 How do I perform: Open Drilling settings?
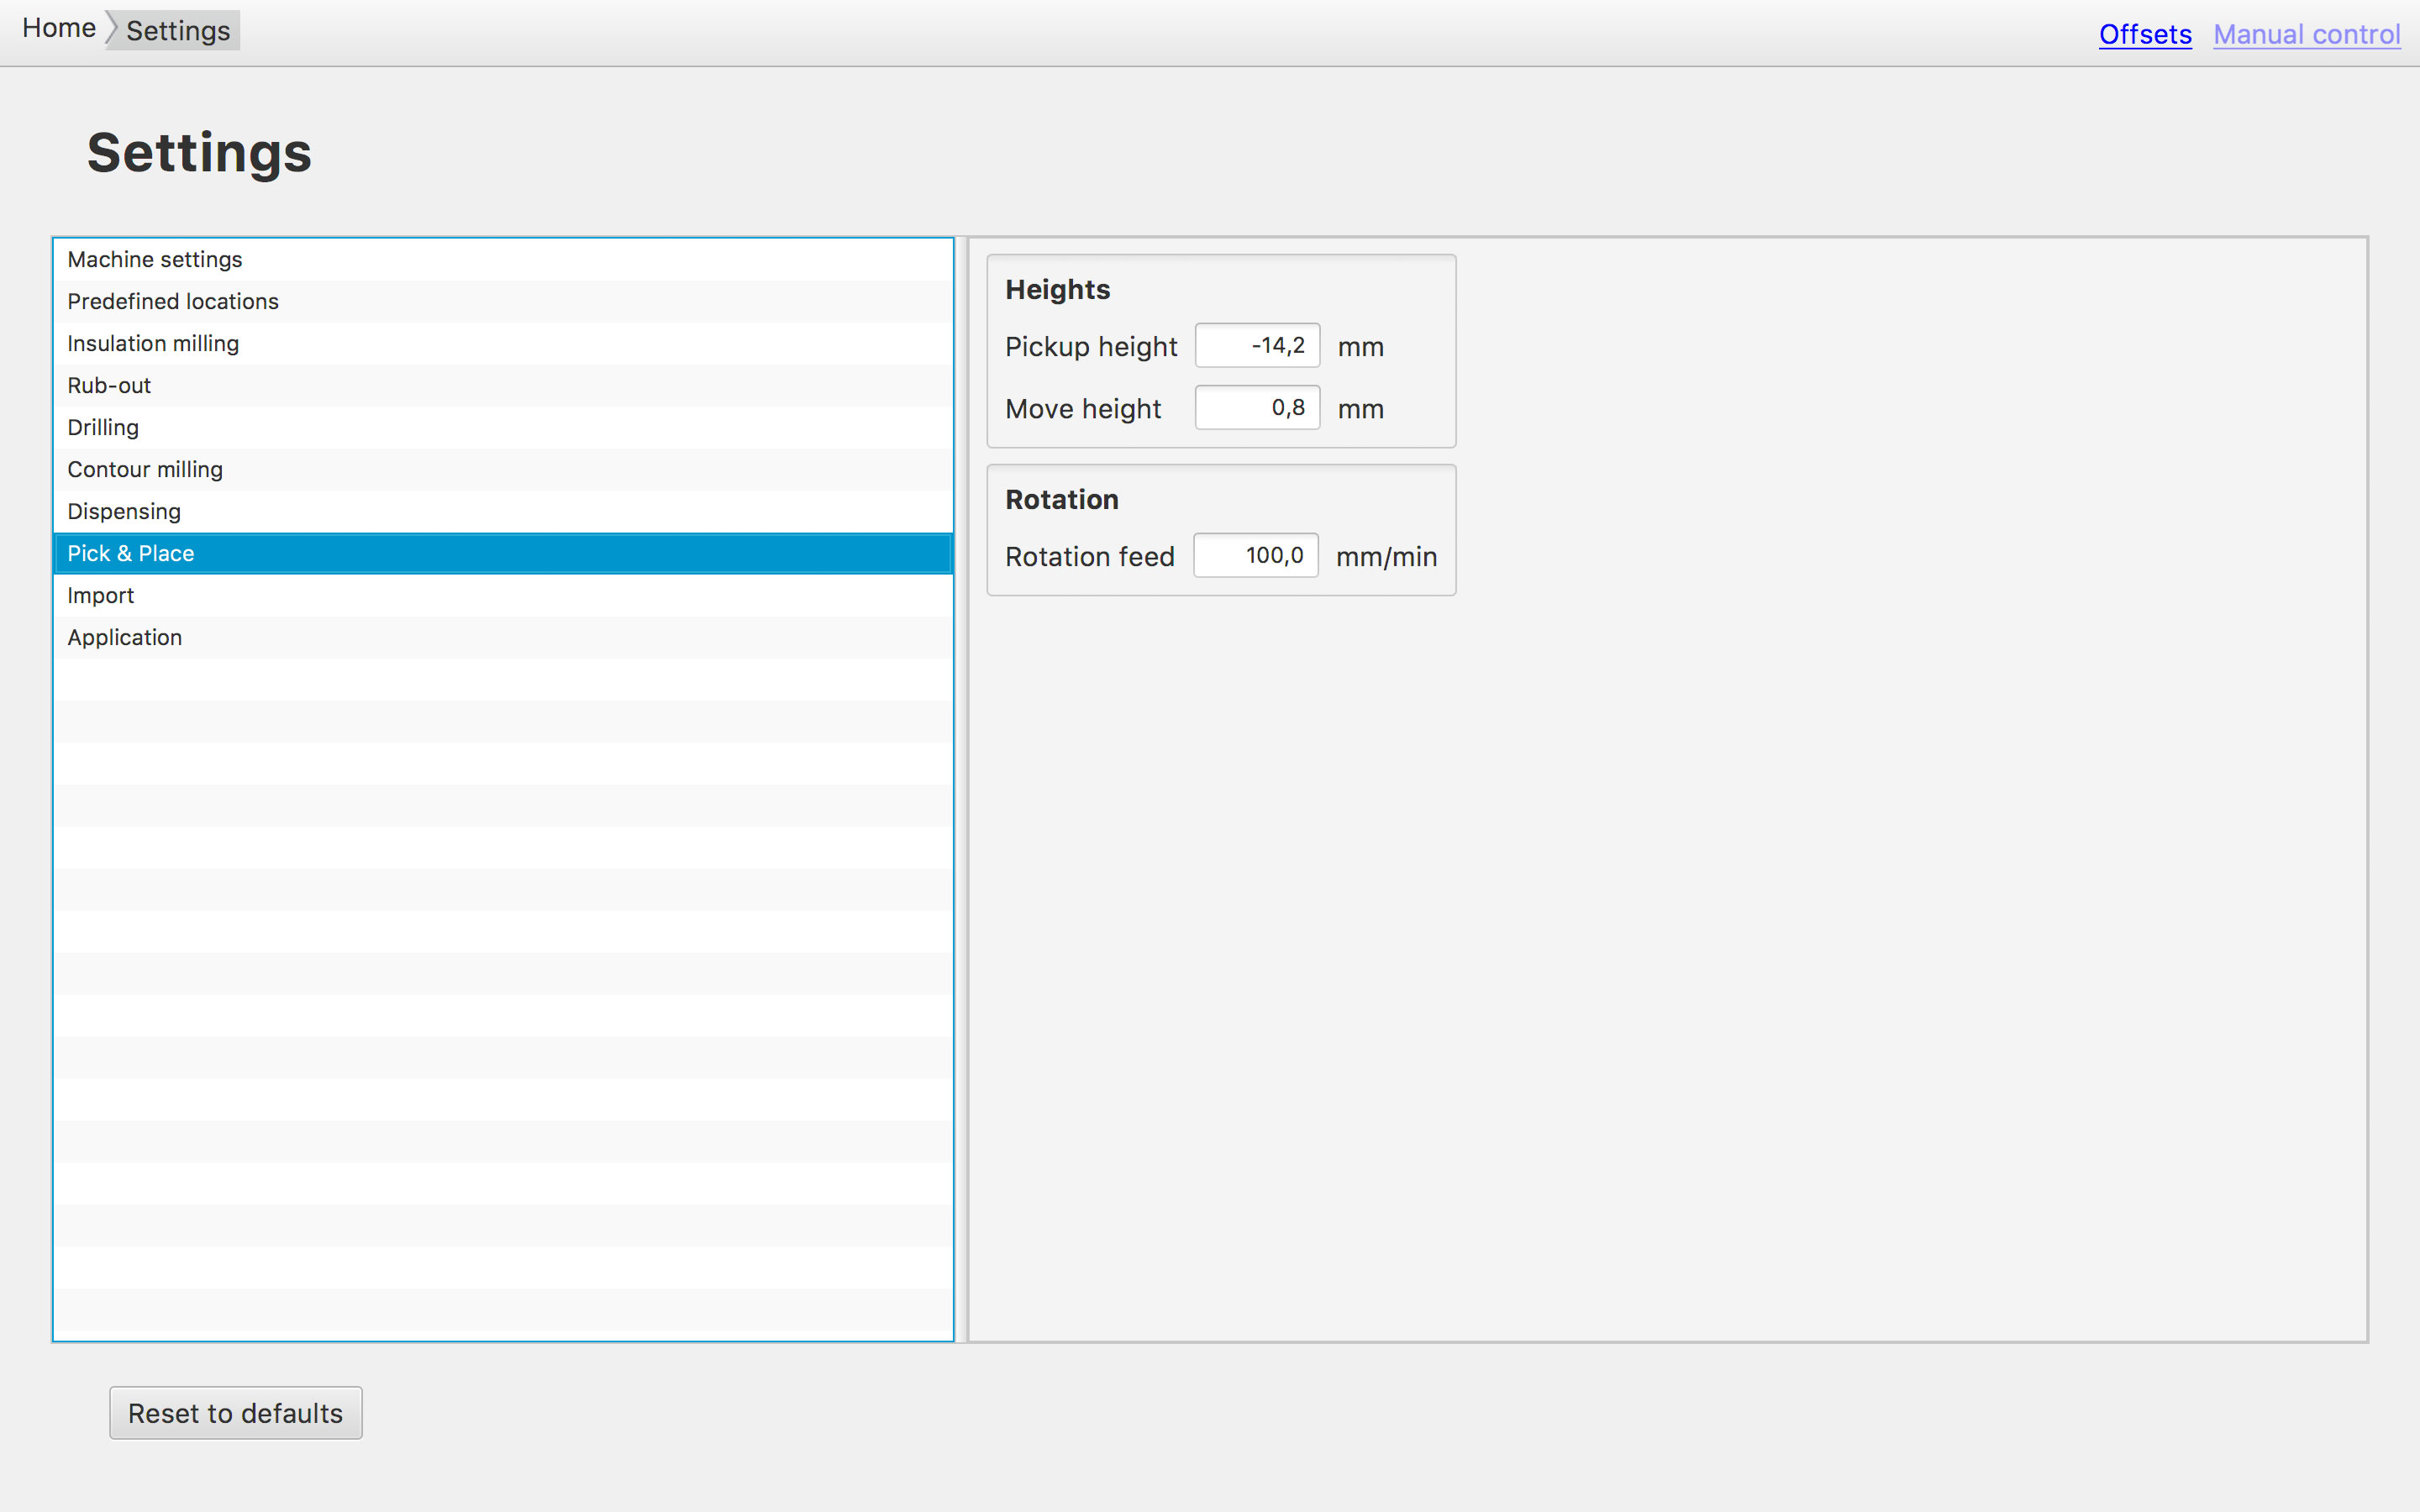tap(503, 427)
